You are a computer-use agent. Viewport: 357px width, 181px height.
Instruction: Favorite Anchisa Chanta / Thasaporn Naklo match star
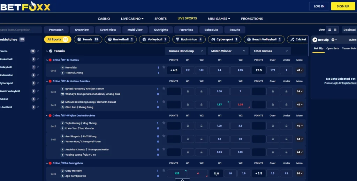click(x=164, y=149)
